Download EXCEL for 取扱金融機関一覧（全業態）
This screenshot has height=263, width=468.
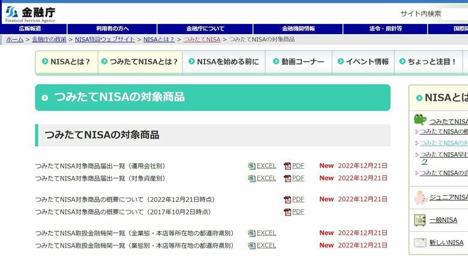266,233
